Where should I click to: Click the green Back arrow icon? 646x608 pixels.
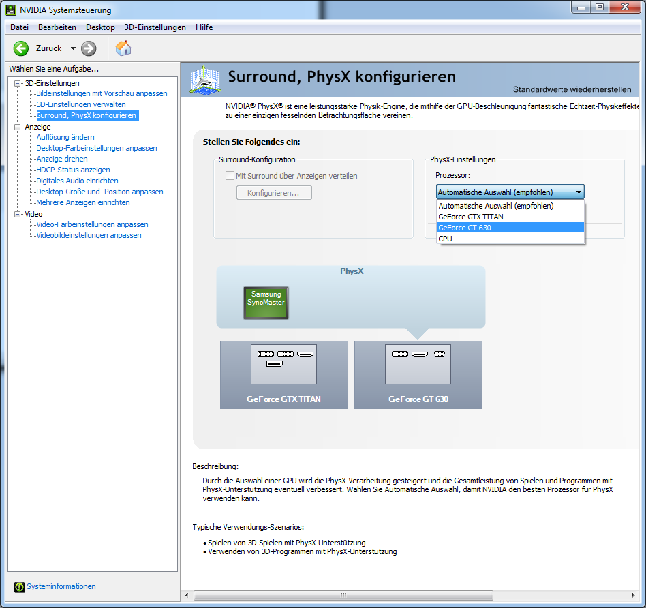click(x=21, y=48)
